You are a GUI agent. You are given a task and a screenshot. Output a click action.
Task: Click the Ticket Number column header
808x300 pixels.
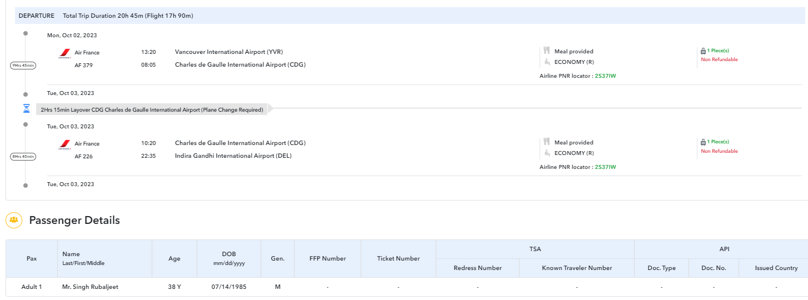click(x=398, y=258)
